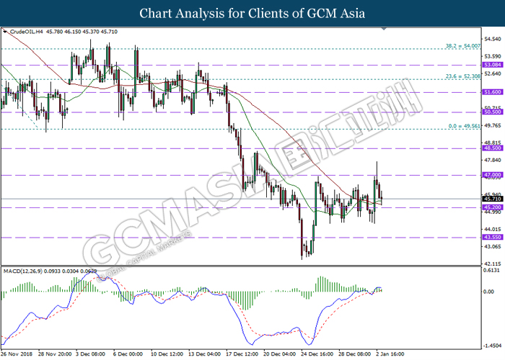The width and height of the screenshot is (505, 360).
Task: Select the 50.500 purple price label
Action: 493,112
